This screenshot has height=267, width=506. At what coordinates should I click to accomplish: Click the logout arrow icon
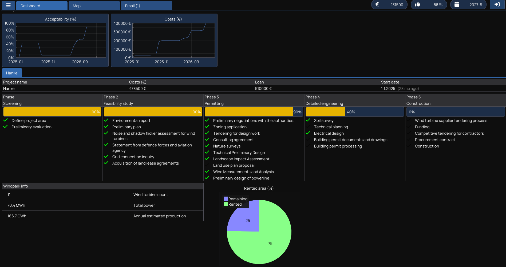pyautogui.click(x=497, y=5)
